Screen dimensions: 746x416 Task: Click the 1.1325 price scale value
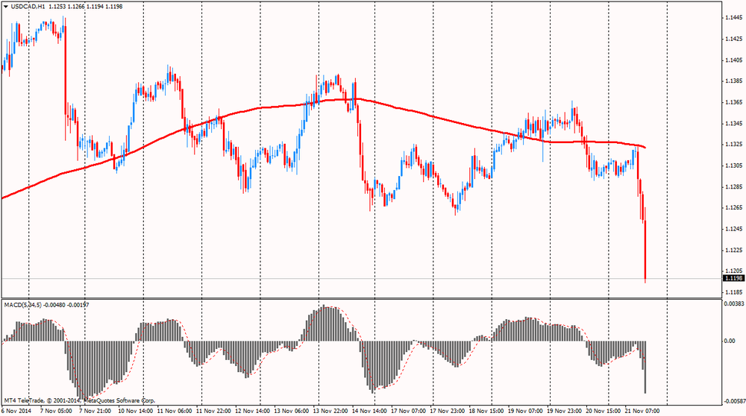pos(733,144)
